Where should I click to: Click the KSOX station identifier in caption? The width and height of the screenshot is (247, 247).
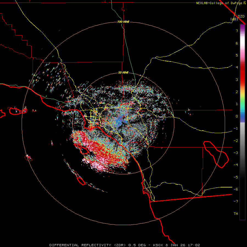click(158, 245)
